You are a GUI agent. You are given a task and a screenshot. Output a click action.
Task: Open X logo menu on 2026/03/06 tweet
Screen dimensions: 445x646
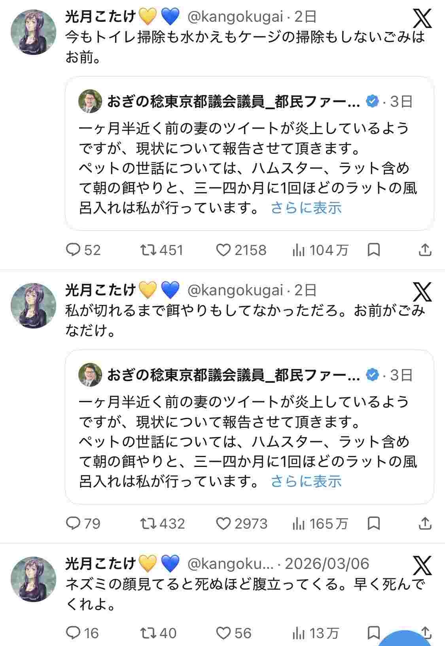422,565
